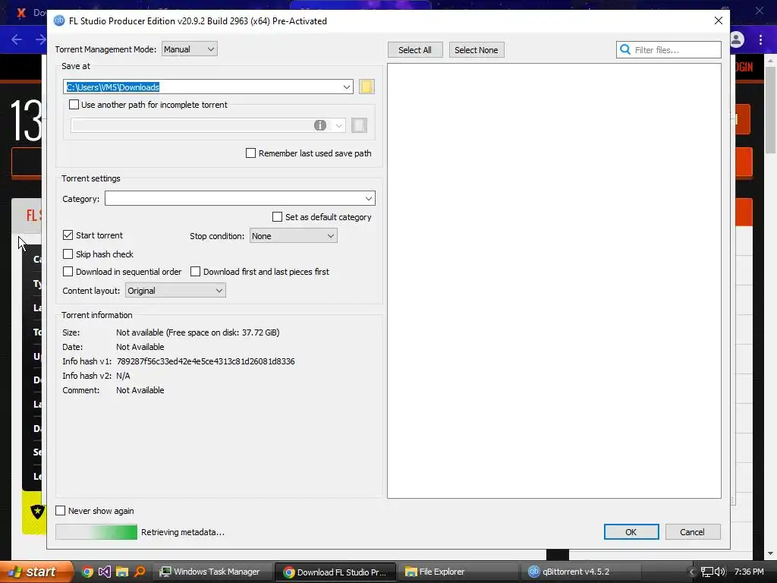
Task: Expand the incomplete torrent path dropdown arrow
Action: (x=339, y=125)
